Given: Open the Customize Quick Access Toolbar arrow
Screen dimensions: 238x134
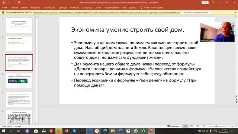Looking at the screenshot, I should coord(23,3).
